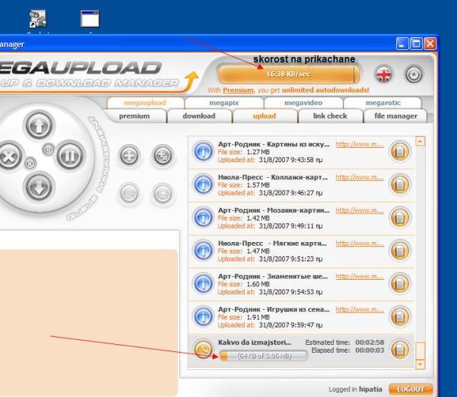Click the clipboard icon for the 1.91 MB file

coord(400,316)
